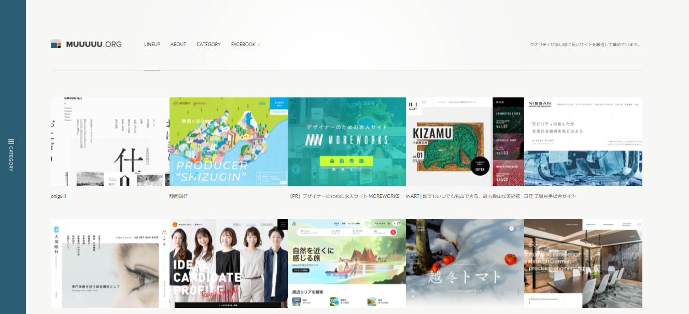This screenshot has width=689, height=314.
Task: Open the oniguili site thumbnail
Action: pyautogui.click(x=110, y=141)
